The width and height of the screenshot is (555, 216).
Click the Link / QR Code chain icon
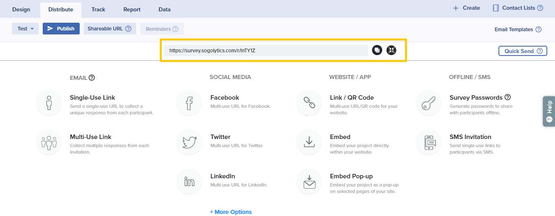pos(309,103)
